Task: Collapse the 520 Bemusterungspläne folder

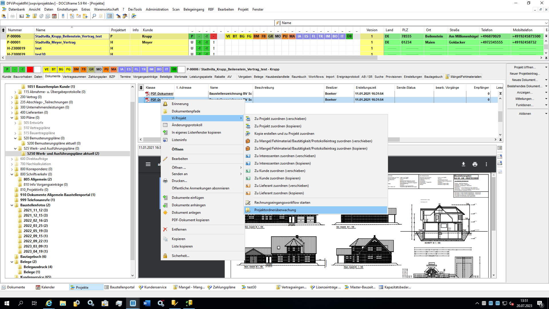Action: 15,138
